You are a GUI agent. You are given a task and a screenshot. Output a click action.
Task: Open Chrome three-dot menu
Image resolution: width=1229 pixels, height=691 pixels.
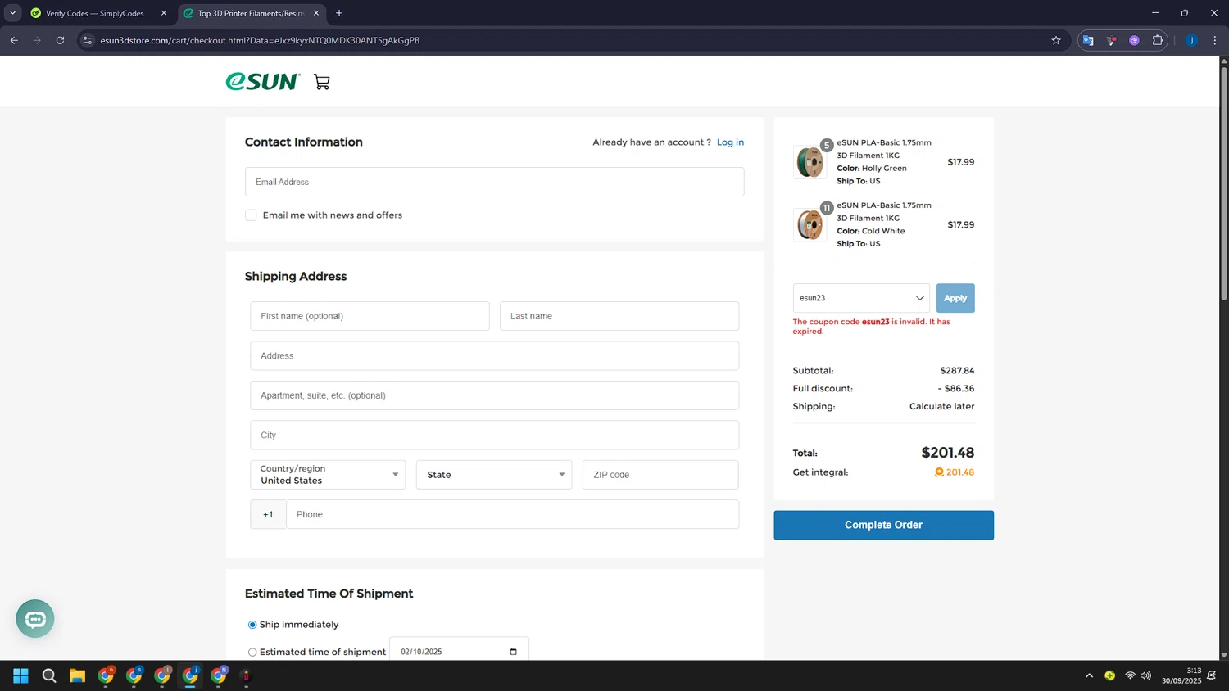(1215, 40)
